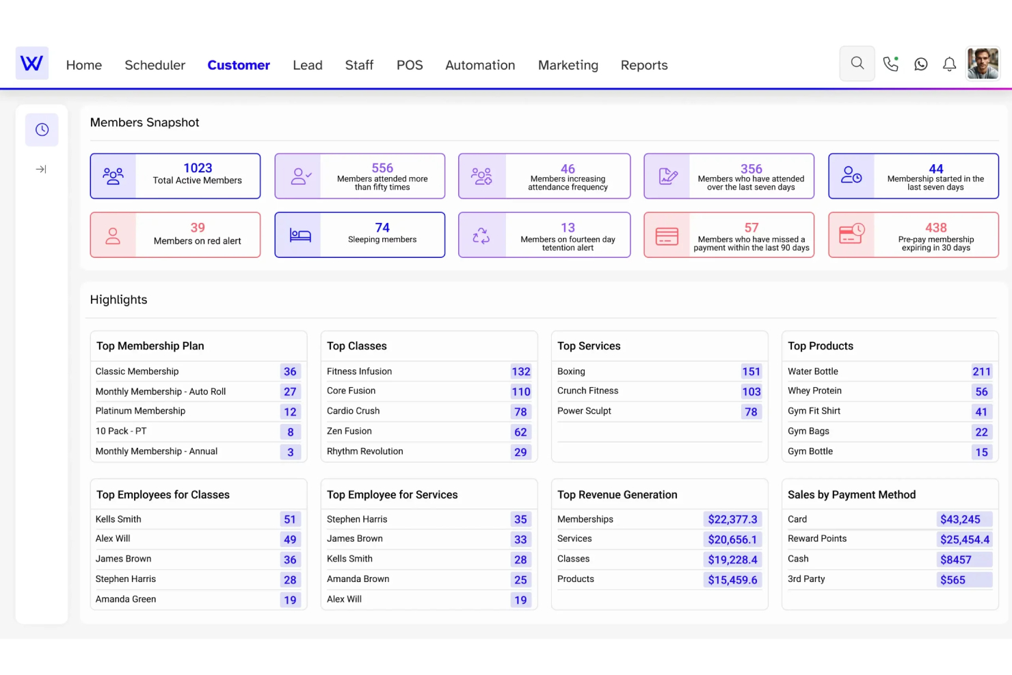Screen dimensions: 1012x675
Task: Select the Customer menu tab
Action: click(239, 65)
